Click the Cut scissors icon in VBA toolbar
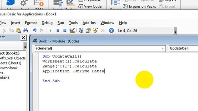Screen dimensions: 198x111 point(4,31)
